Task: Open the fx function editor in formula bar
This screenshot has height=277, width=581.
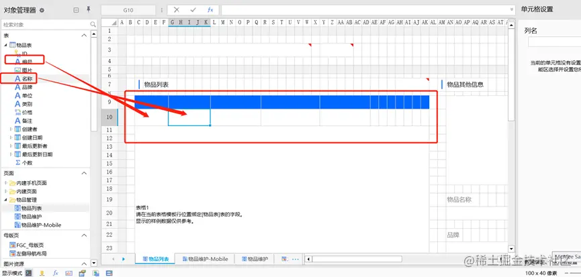Action: tap(210, 10)
